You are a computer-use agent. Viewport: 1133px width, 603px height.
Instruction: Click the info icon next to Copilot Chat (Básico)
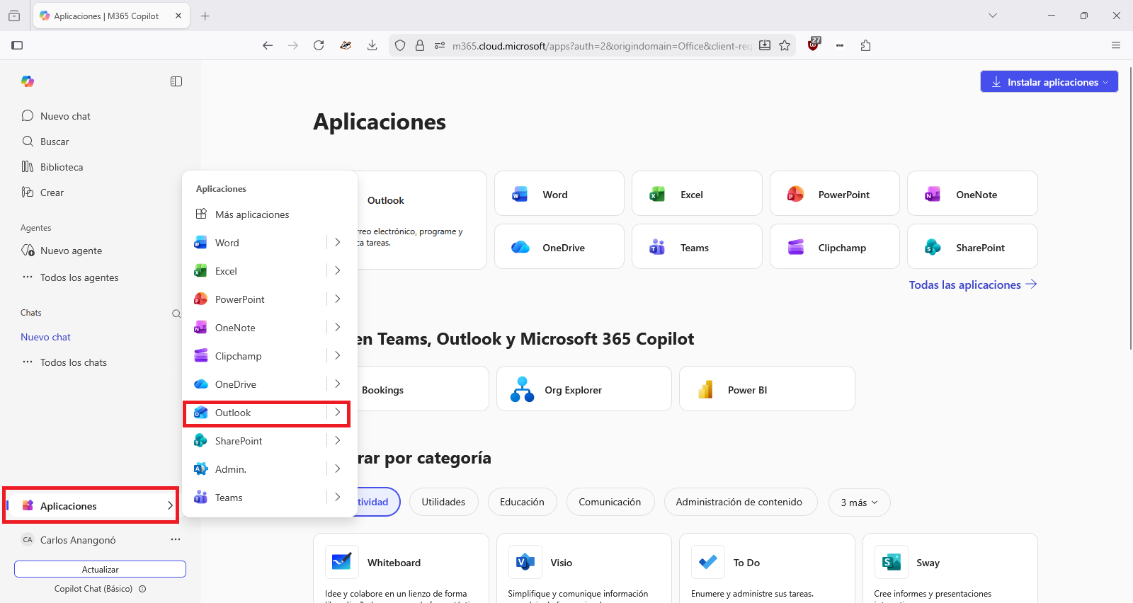(x=142, y=589)
